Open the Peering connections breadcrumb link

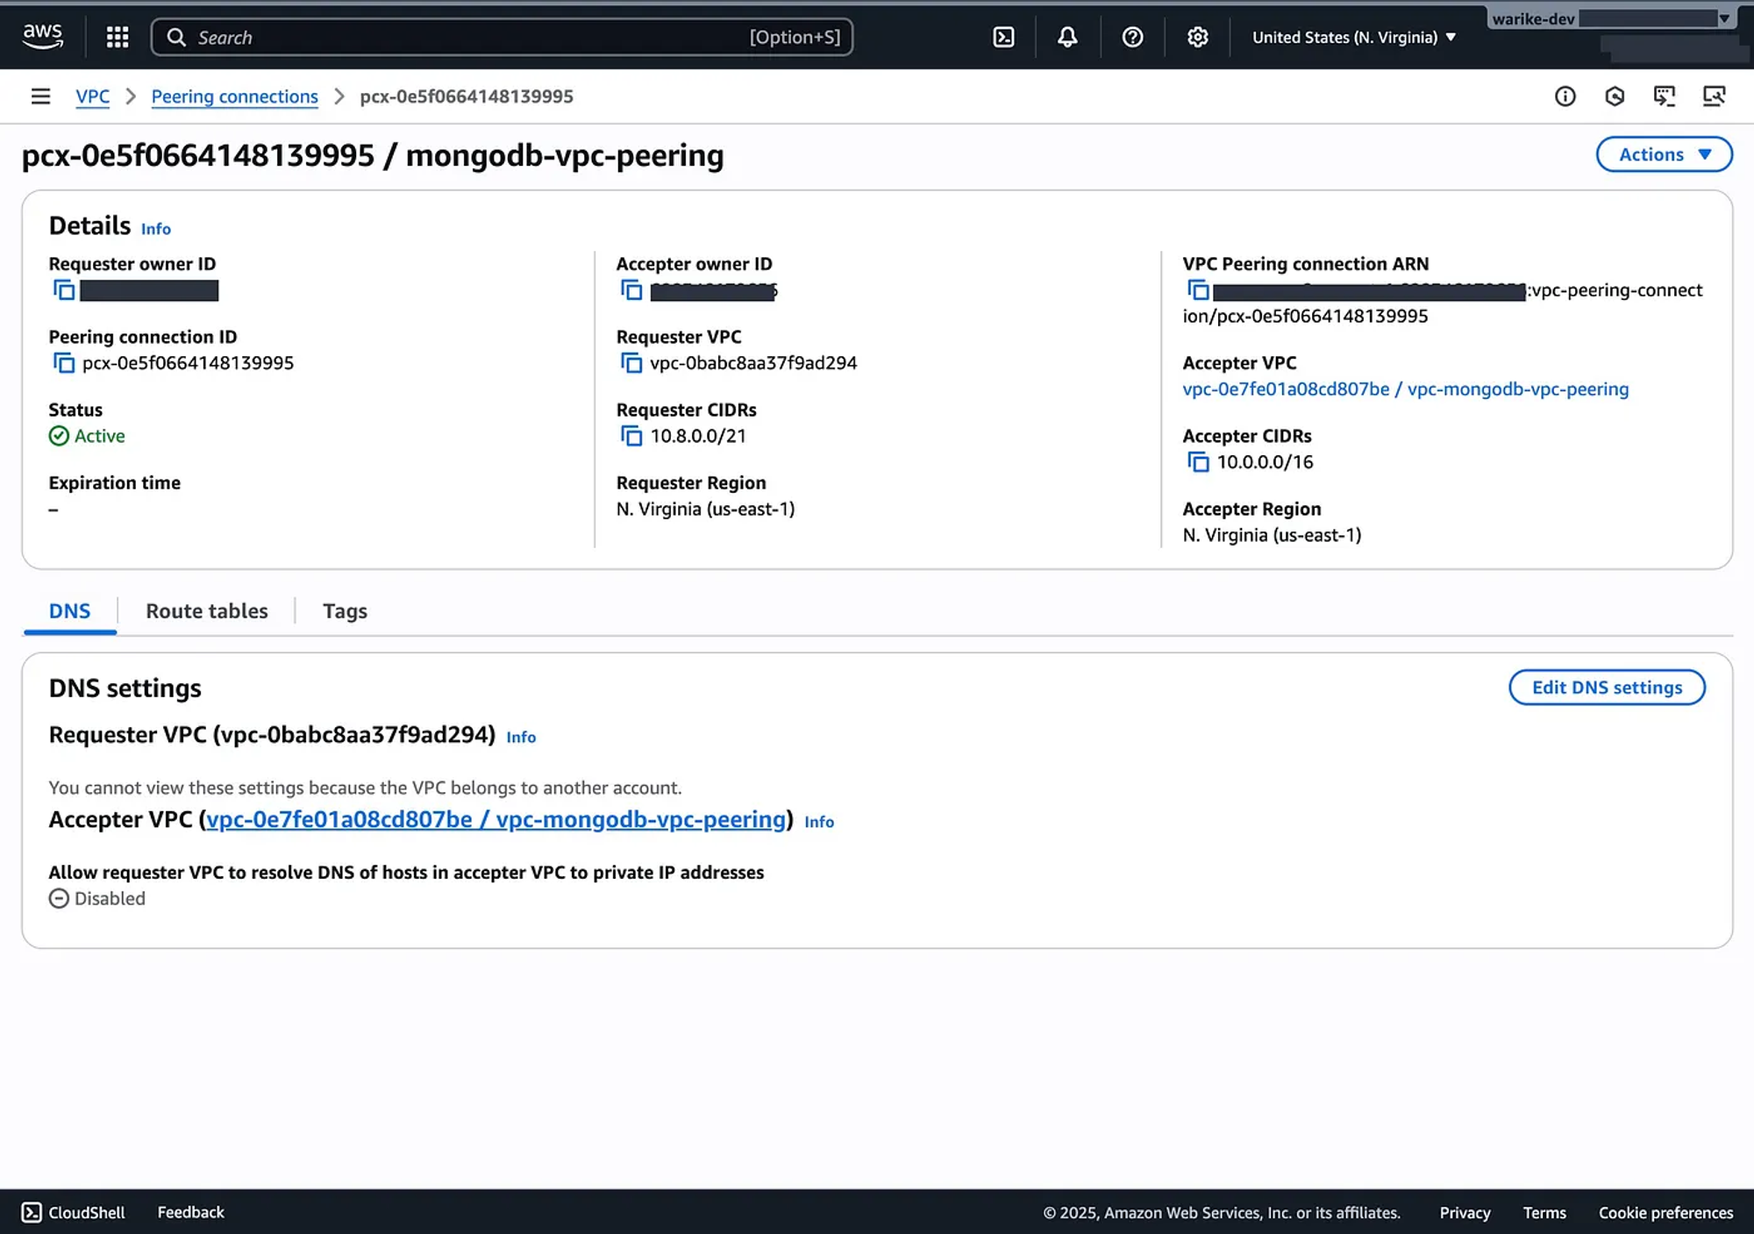pyautogui.click(x=234, y=96)
